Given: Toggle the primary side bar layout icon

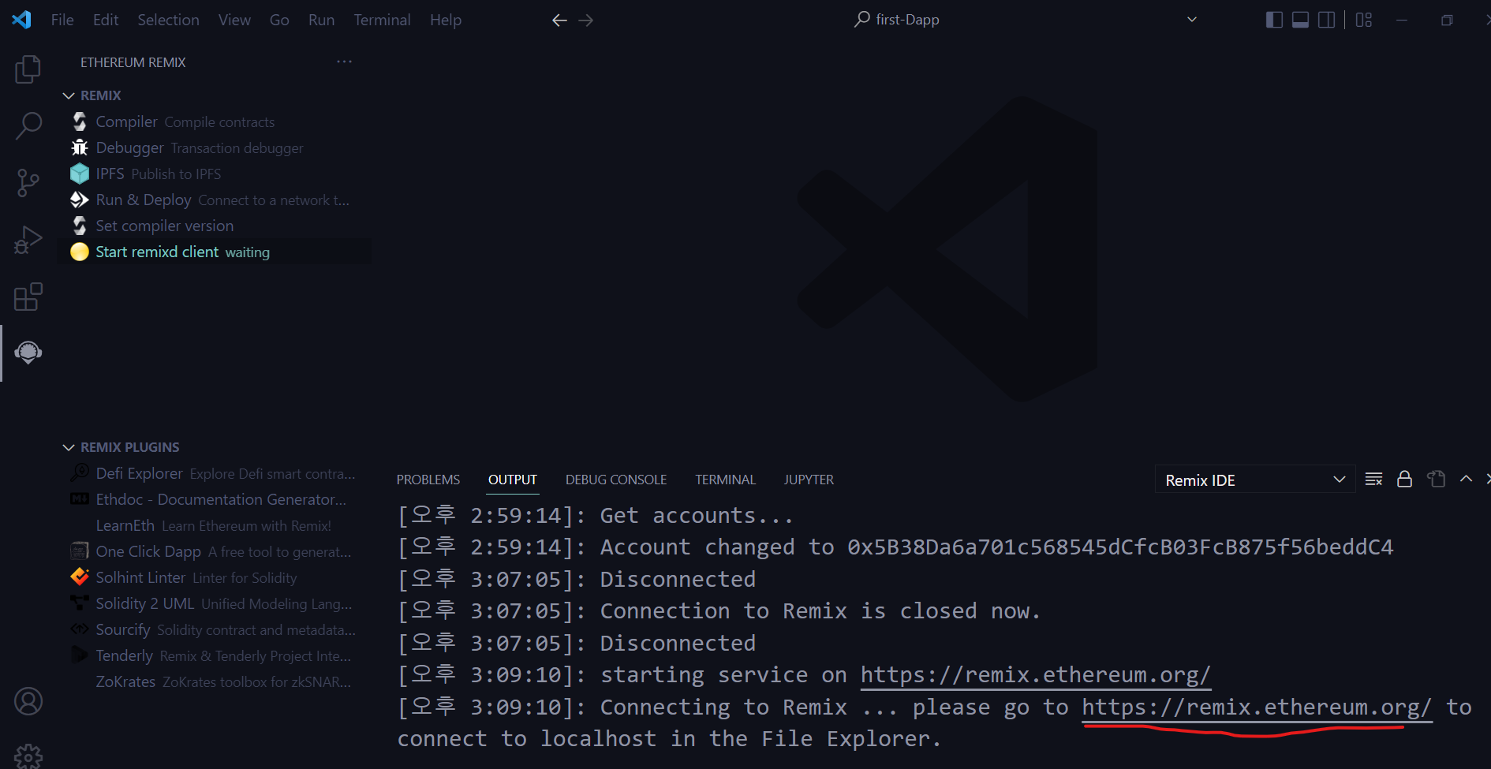Looking at the screenshot, I should 1274,20.
